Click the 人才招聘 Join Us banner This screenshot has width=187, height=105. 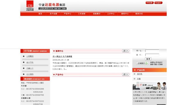(x=150, y=86)
